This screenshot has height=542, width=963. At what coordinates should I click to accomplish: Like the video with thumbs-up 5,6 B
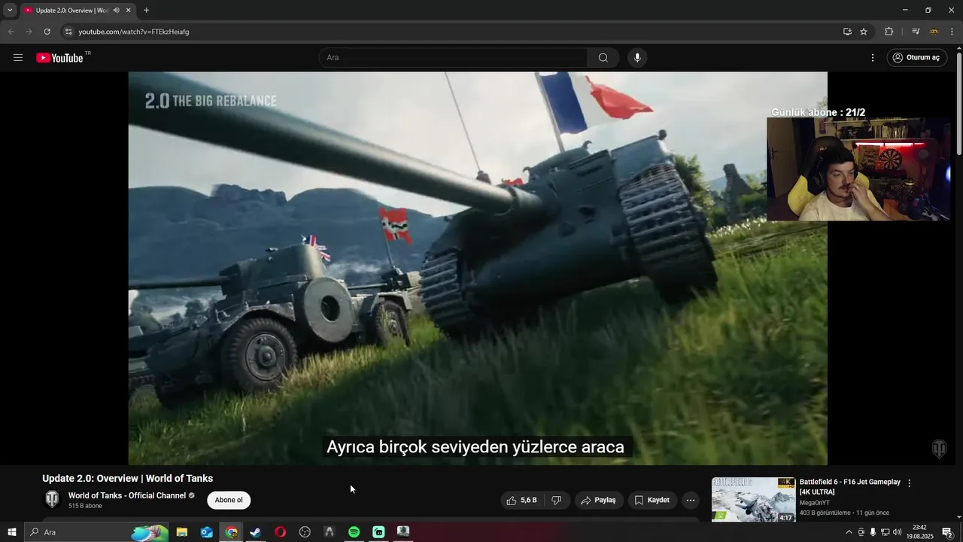521,501
